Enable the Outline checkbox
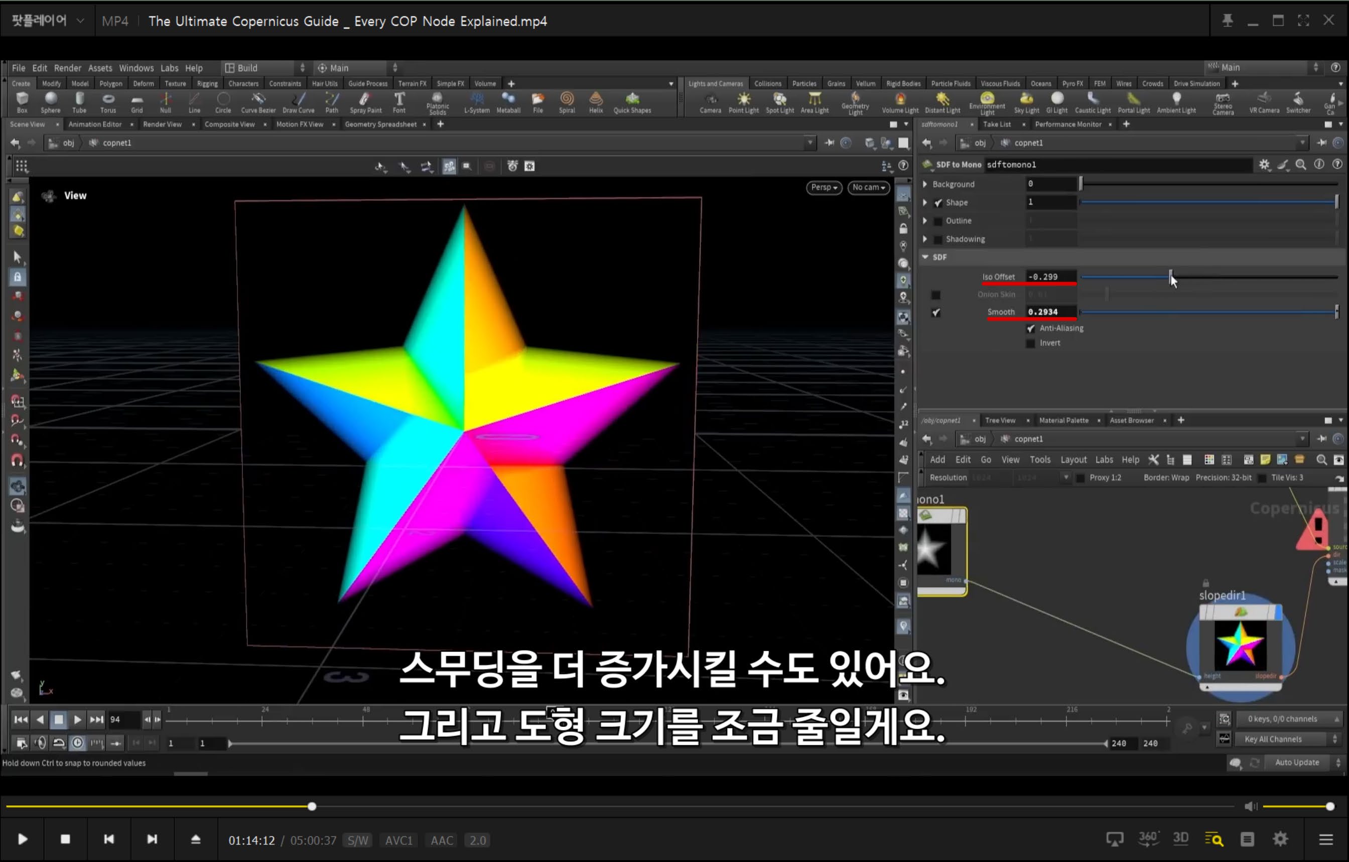The width and height of the screenshot is (1349, 862). [x=938, y=221]
